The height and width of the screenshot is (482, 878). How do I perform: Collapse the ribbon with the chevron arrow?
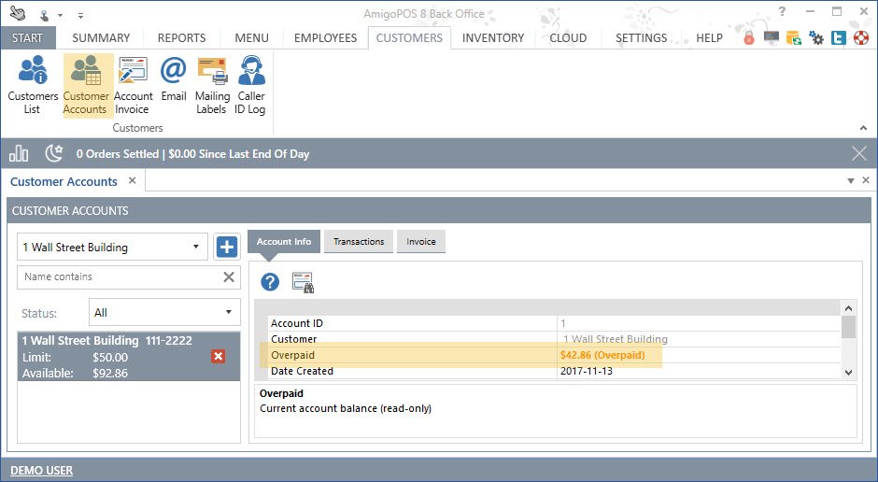(862, 128)
